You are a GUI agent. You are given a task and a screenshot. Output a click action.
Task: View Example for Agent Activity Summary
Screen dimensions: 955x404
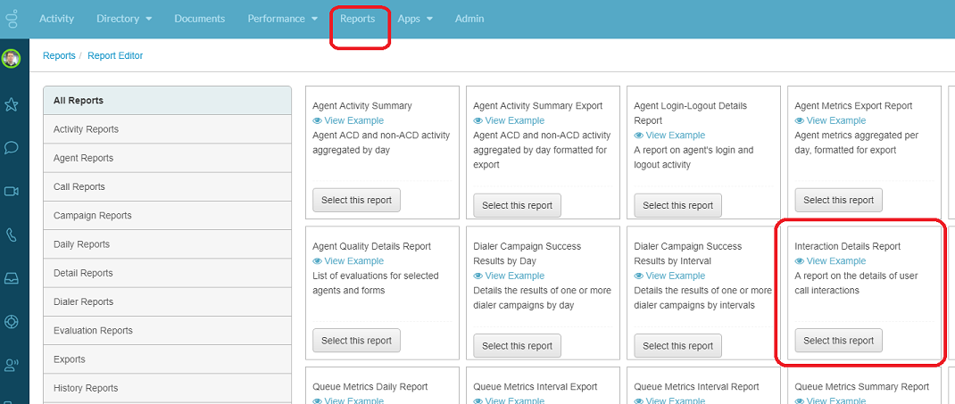(x=348, y=120)
